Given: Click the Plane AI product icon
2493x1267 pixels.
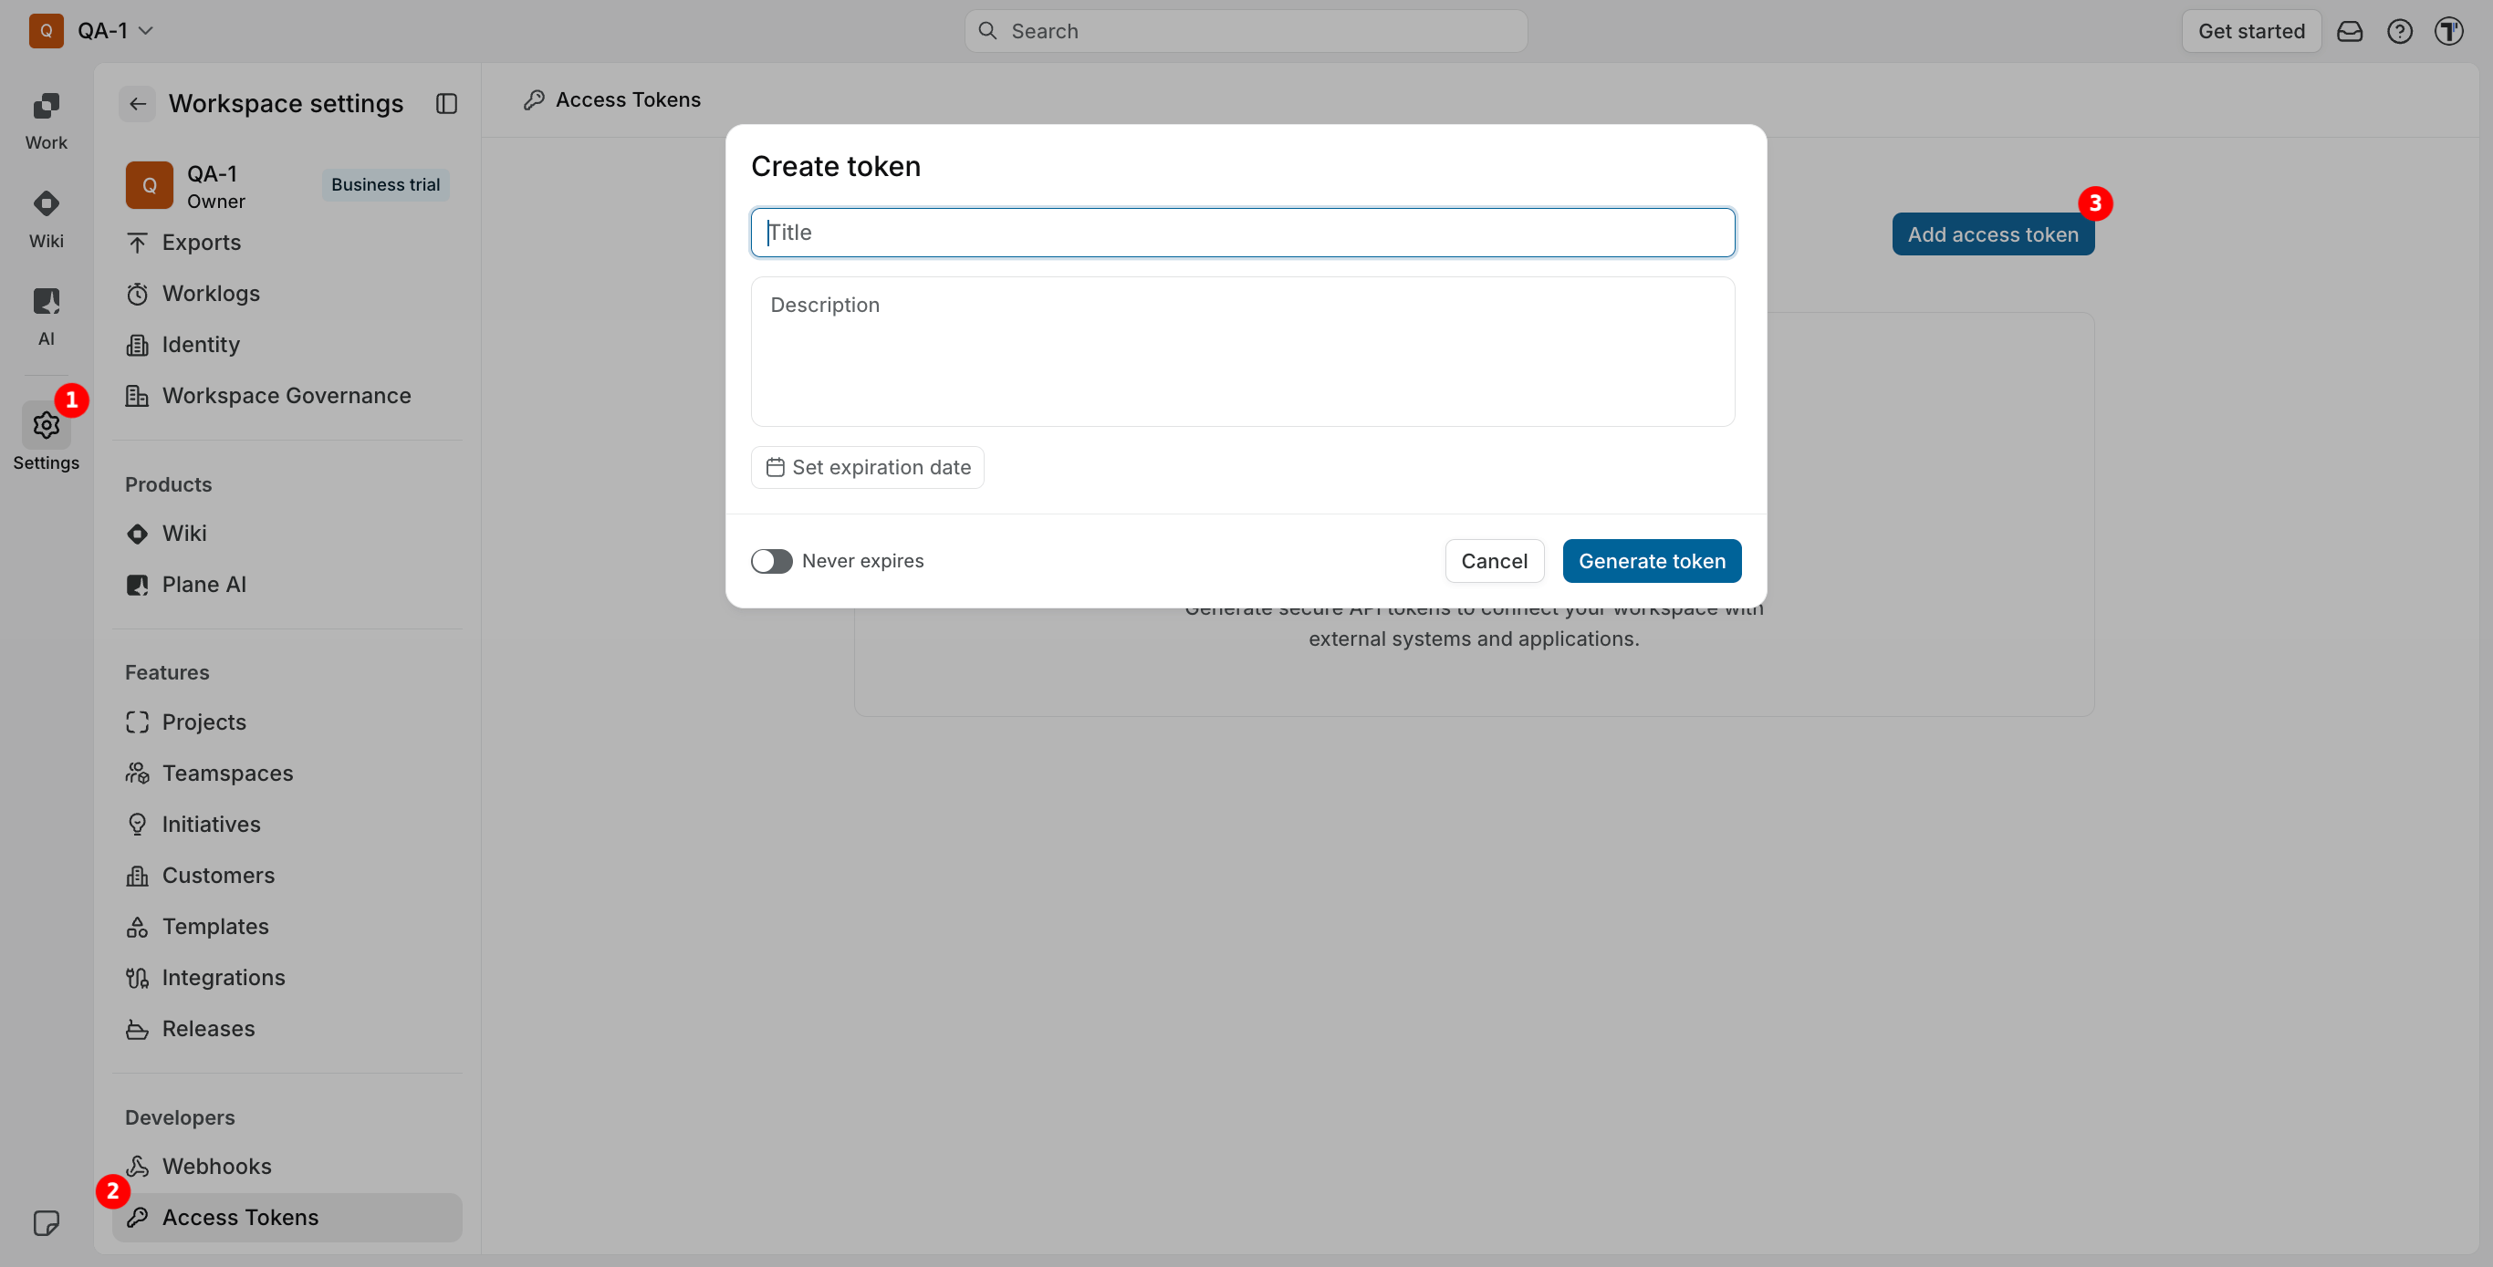Looking at the screenshot, I should (138, 584).
